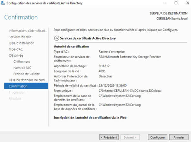Go to Période de validité sub-step
The width and height of the screenshot is (191, 142).
(27, 74)
